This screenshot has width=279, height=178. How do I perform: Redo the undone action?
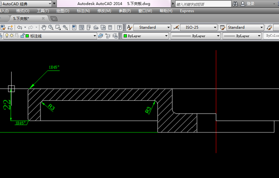[31, 27]
